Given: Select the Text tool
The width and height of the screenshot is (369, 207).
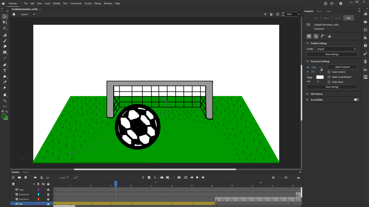Looking at the screenshot, I should pyautogui.click(x=5, y=71).
